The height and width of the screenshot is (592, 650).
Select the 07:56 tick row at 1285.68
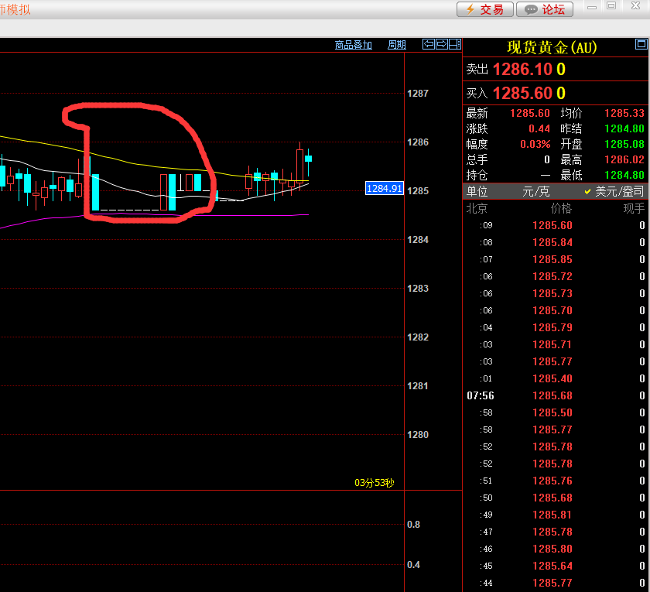[x=552, y=395]
